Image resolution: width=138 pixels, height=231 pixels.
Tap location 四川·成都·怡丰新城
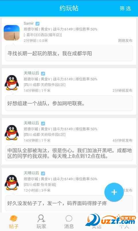pyautogui.click(x=40, y=185)
